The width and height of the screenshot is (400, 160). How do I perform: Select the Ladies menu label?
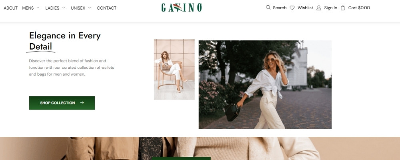point(52,8)
